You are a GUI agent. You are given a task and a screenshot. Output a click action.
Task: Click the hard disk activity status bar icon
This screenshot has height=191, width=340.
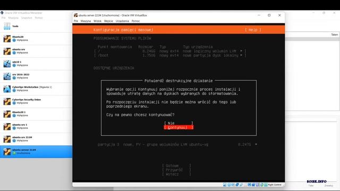pyautogui.click(x=225, y=185)
